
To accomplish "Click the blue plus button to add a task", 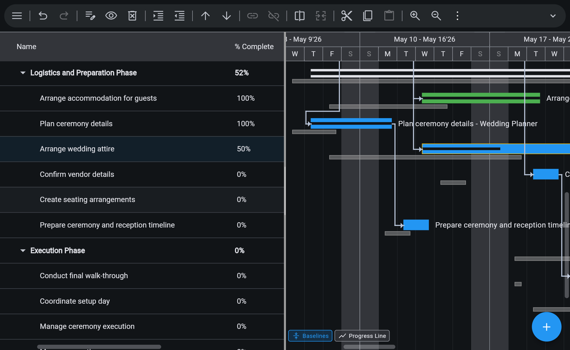I will point(547,327).
